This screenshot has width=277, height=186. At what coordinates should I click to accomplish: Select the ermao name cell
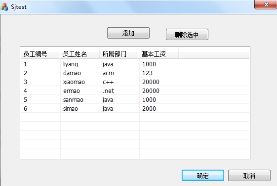80,91
